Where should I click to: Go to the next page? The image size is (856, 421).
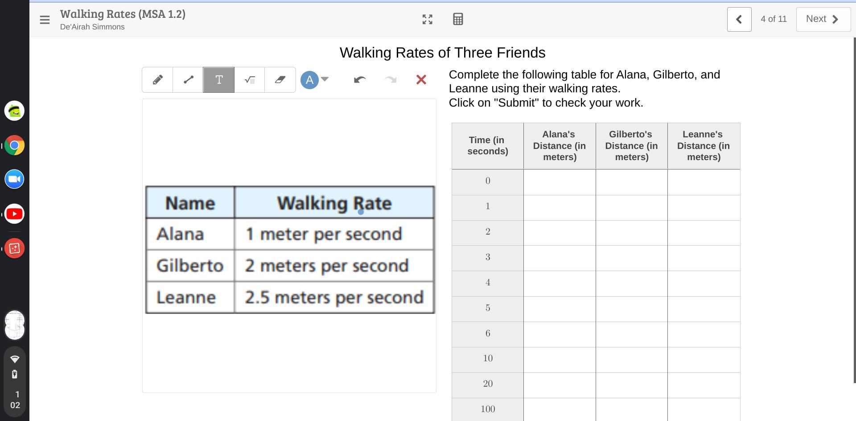(823, 19)
